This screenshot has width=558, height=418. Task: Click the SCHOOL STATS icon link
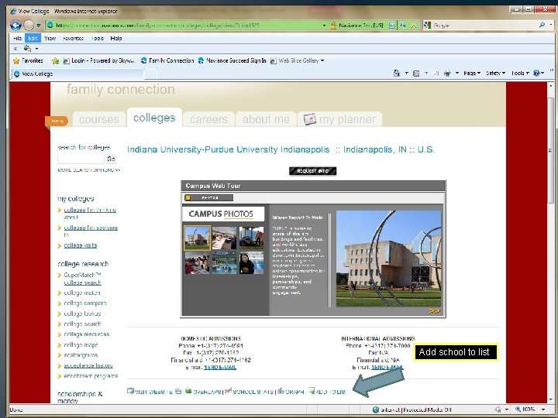[249, 392]
